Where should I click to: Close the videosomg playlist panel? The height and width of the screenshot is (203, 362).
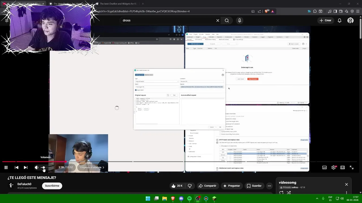pos(346,184)
